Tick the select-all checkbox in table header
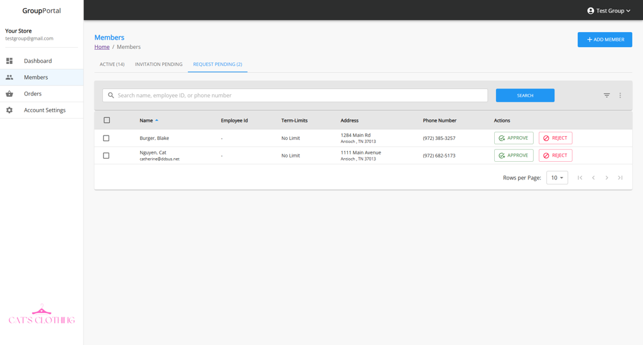Image resolution: width=643 pixels, height=345 pixels. (x=107, y=120)
